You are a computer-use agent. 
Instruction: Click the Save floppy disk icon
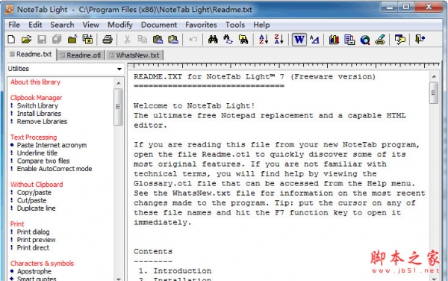click(x=42, y=39)
